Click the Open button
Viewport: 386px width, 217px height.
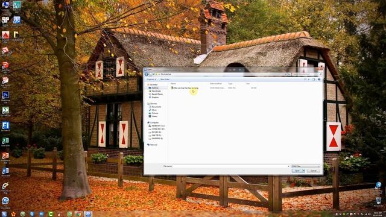tap(297, 171)
